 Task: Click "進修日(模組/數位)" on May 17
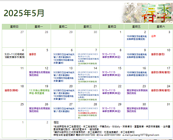(161, 72)
